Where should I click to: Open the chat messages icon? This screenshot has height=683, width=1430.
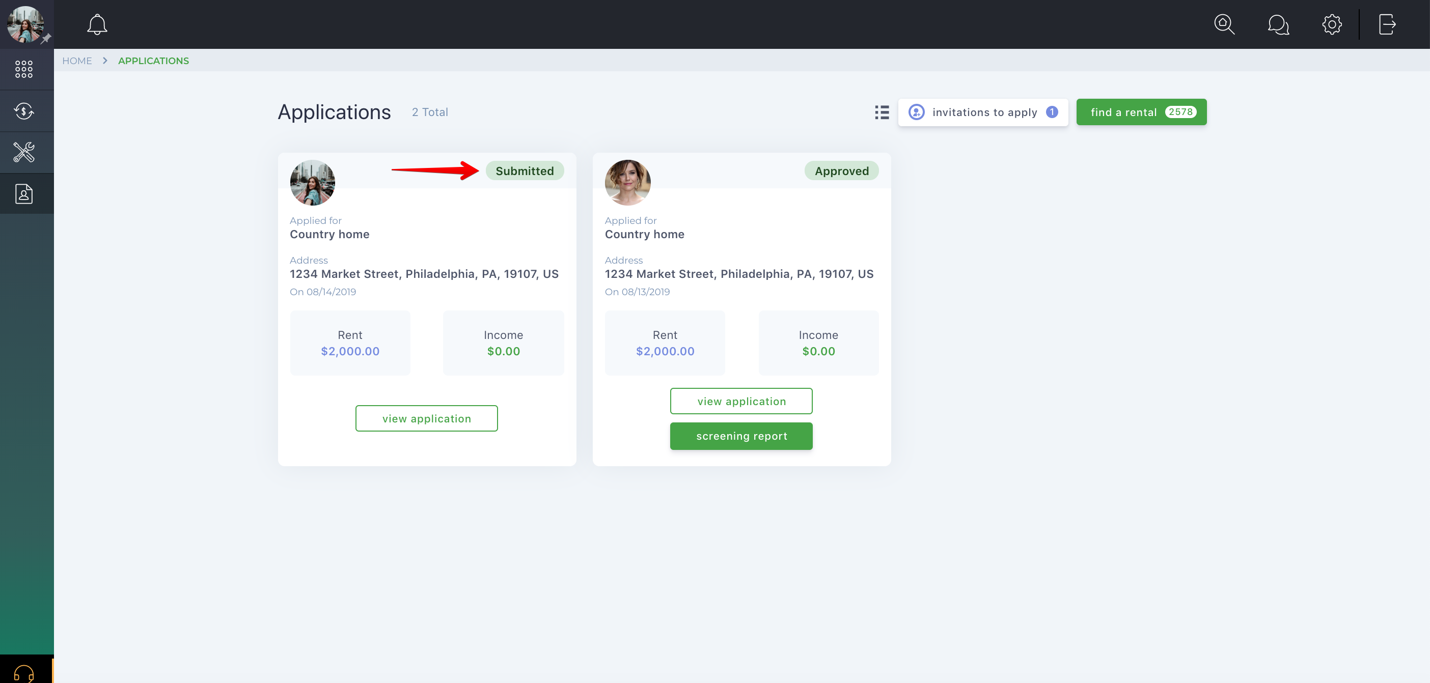click(1278, 24)
